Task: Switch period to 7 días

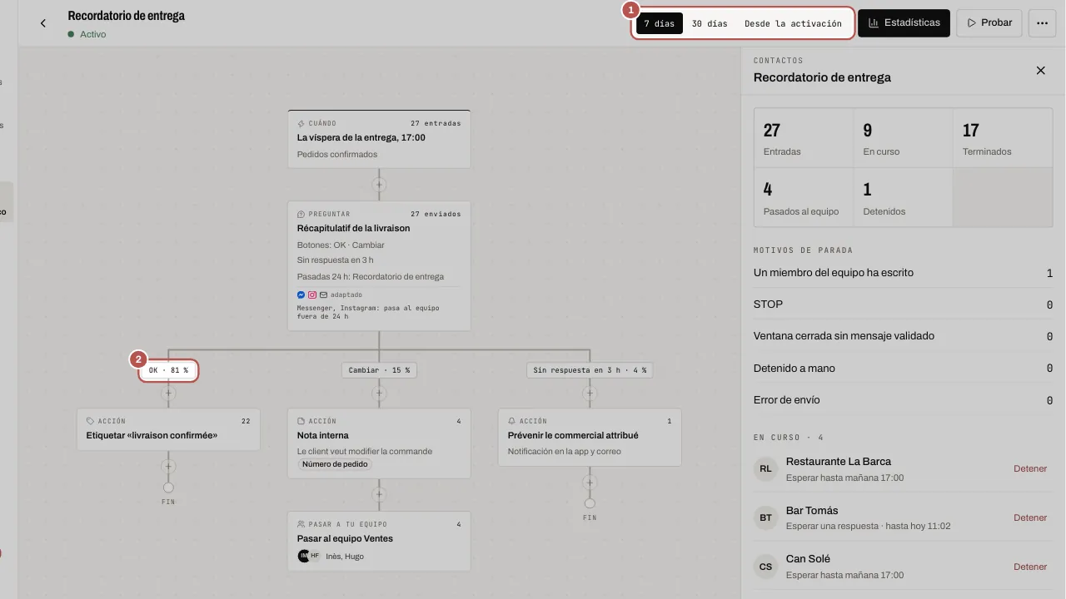Action: coord(660,23)
